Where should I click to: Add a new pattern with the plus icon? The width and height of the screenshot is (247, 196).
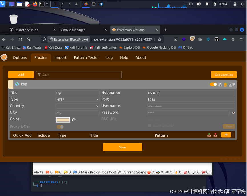(226, 134)
